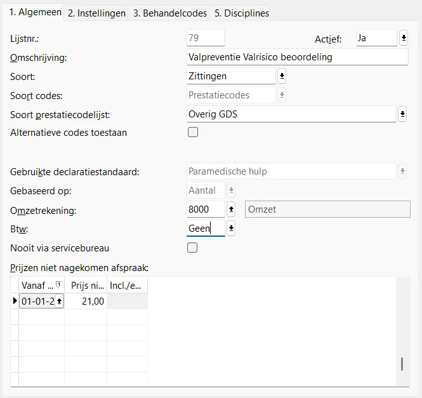The image size is (422, 398).
Task: Expand the Soort prestatiecodelijst dropdown arrow
Action: pos(402,114)
